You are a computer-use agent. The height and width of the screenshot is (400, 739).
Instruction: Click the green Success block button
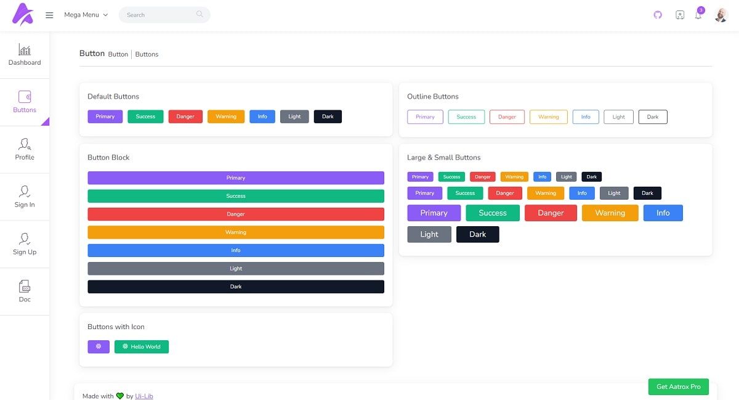(x=236, y=195)
